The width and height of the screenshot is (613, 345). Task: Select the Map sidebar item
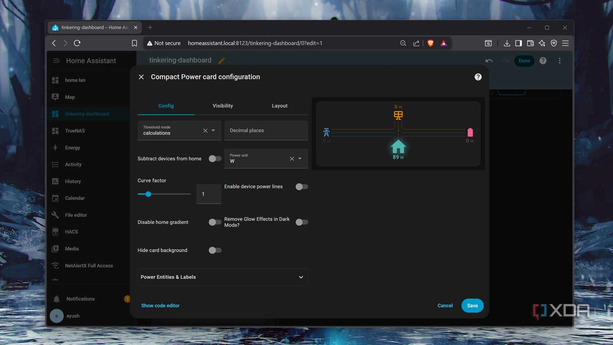69,97
